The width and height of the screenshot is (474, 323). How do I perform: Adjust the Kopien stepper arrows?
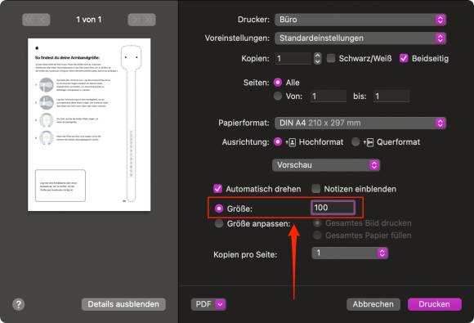pyautogui.click(x=317, y=58)
